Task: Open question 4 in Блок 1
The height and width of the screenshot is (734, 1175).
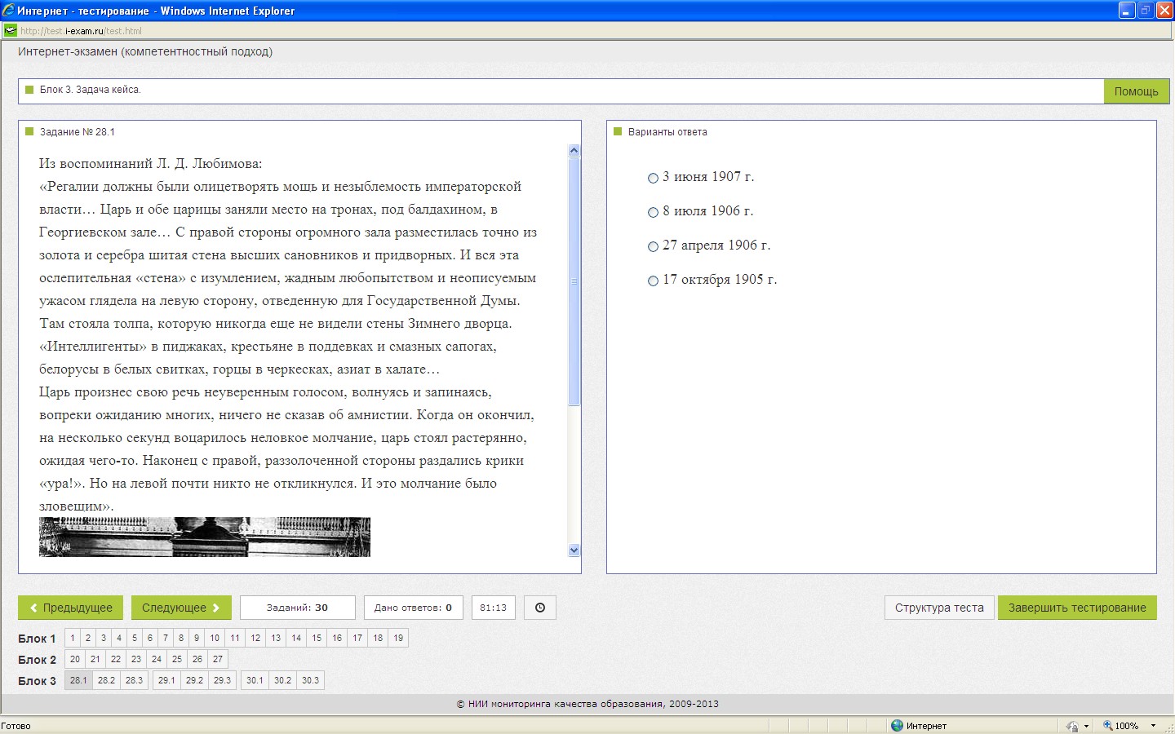Action: click(119, 638)
